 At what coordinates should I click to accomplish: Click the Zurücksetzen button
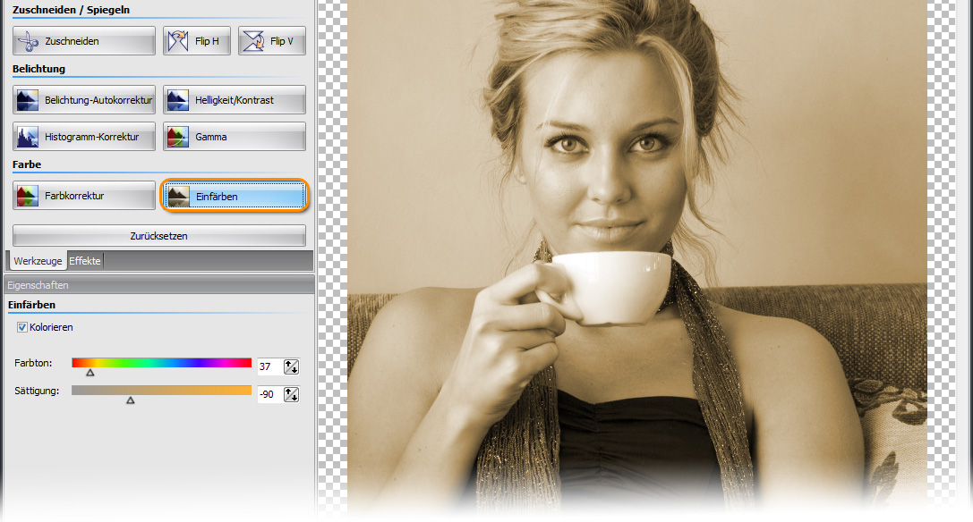pos(158,236)
